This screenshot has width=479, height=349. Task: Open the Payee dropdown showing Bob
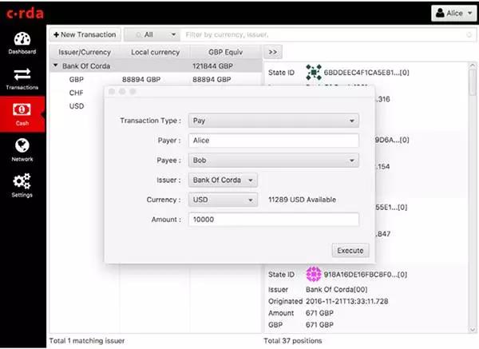(x=273, y=160)
